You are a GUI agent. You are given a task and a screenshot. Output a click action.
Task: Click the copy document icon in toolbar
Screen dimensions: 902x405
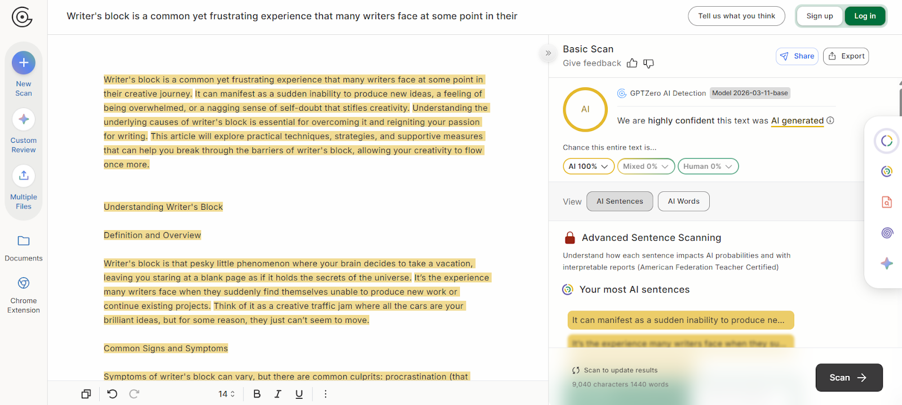pyautogui.click(x=86, y=394)
